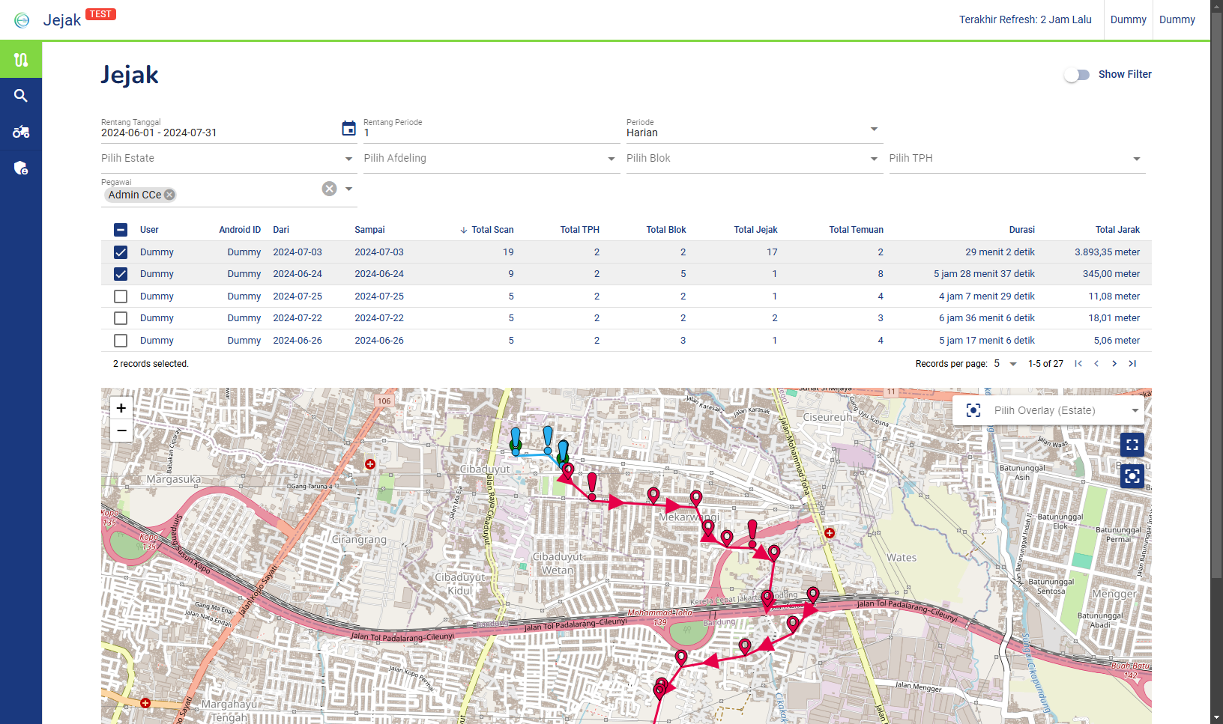Sort table by Dari column

coord(281,230)
